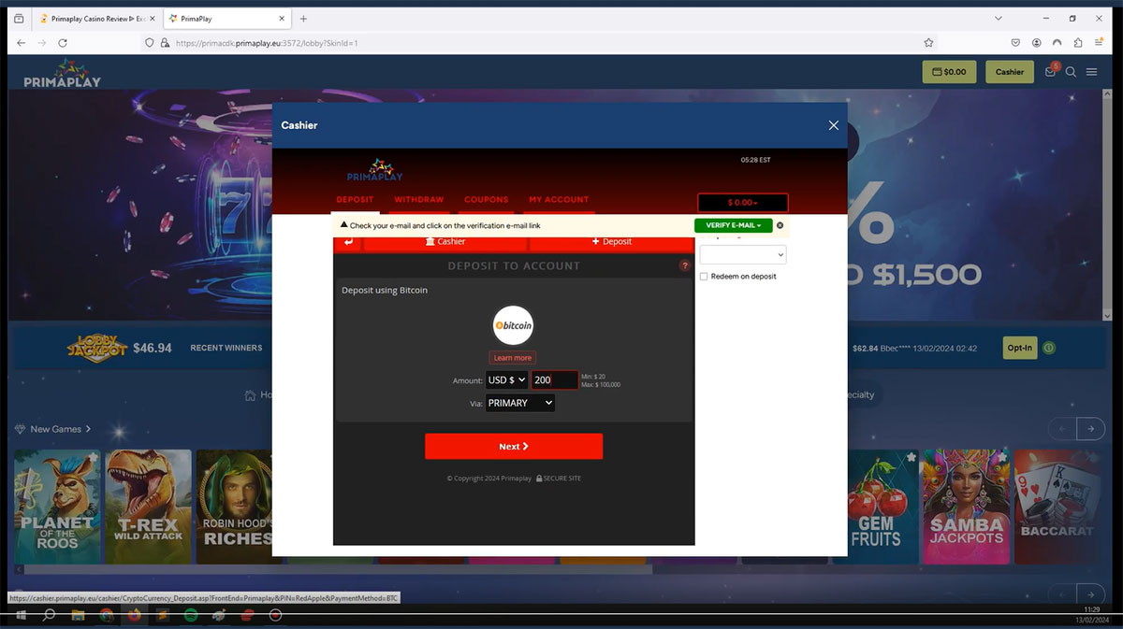Switch to the WITHDRAW tab
This screenshot has width=1123, height=629.
418,200
